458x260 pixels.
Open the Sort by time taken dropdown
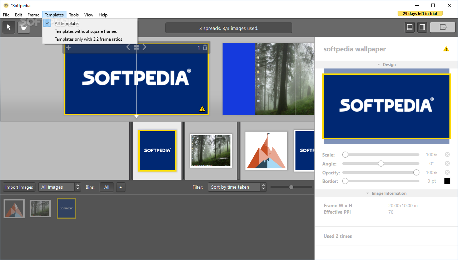point(237,187)
